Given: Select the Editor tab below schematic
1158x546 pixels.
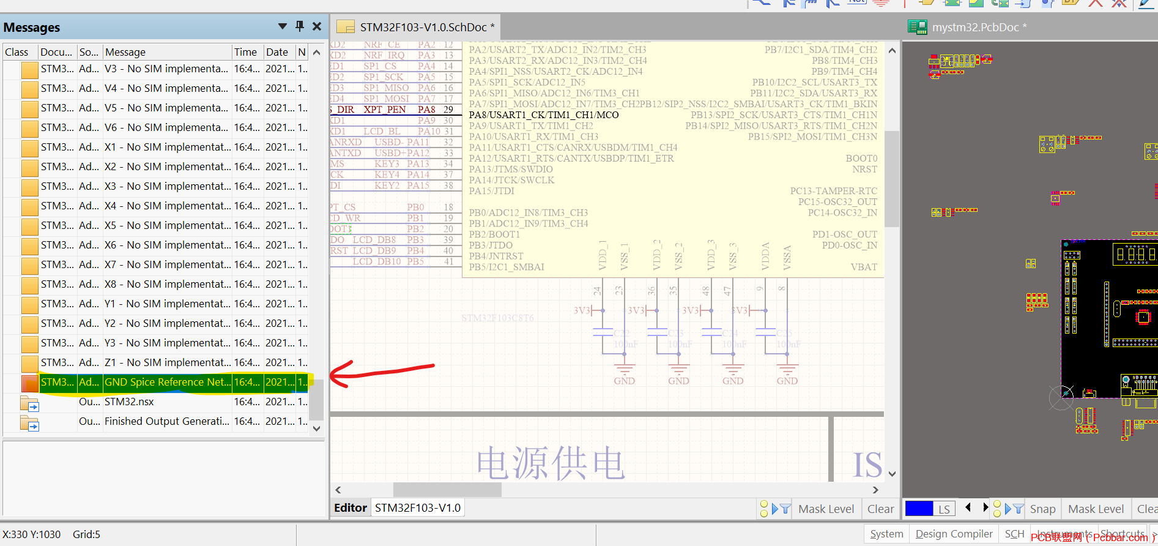Looking at the screenshot, I should tap(351, 507).
